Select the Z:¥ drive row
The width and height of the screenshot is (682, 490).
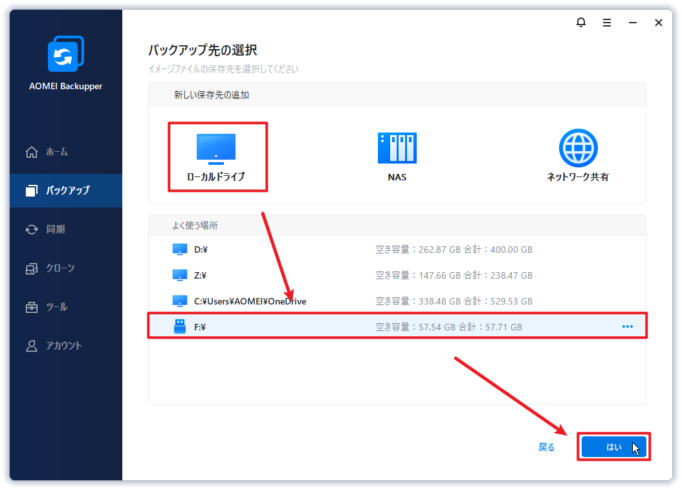[x=397, y=275]
